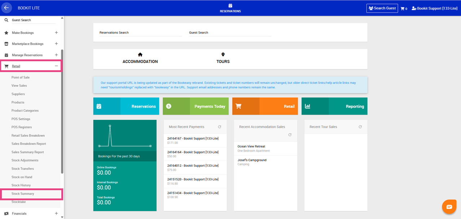Click the Reservations Search input field
Viewport: 461px width, 219px height.
[141, 32]
